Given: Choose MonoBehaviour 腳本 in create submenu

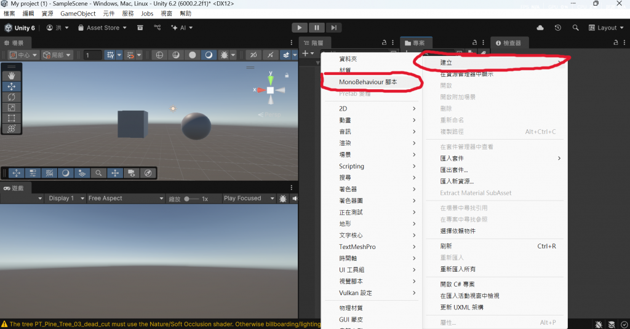Looking at the screenshot, I should (x=372, y=82).
